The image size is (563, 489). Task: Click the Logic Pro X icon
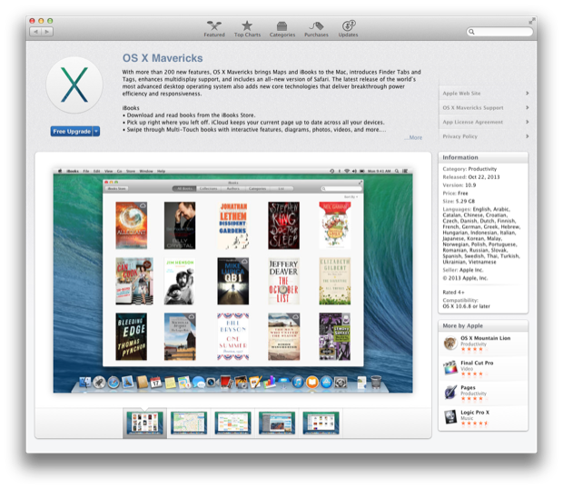[449, 417]
